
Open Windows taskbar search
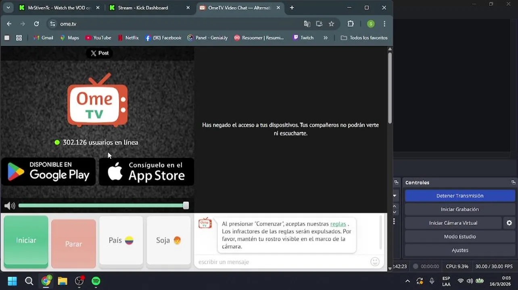29,281
